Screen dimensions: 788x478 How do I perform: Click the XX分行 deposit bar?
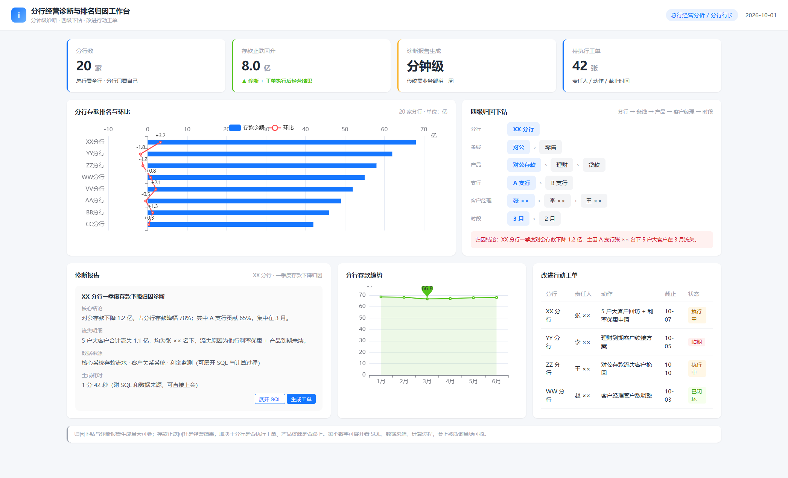tap(282, 142)
